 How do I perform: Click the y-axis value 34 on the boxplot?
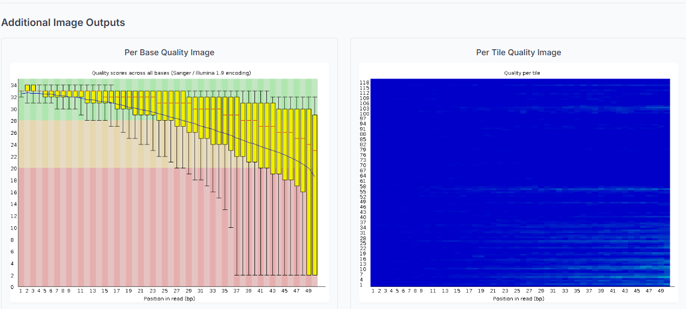point(13,86)
